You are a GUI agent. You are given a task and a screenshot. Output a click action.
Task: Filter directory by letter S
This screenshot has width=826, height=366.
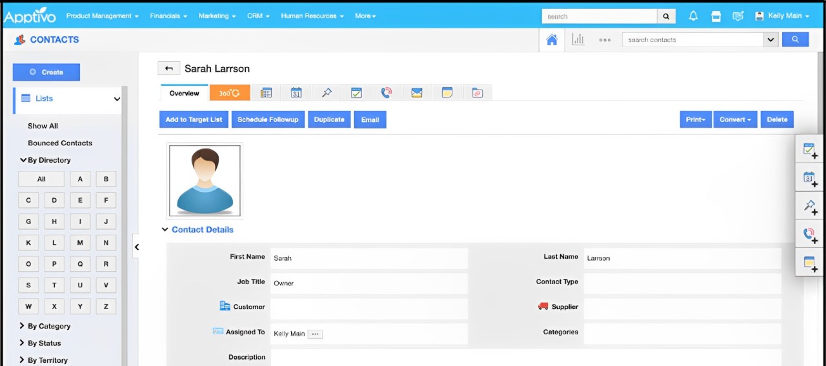pyautogui.click(x=28, y=285)
